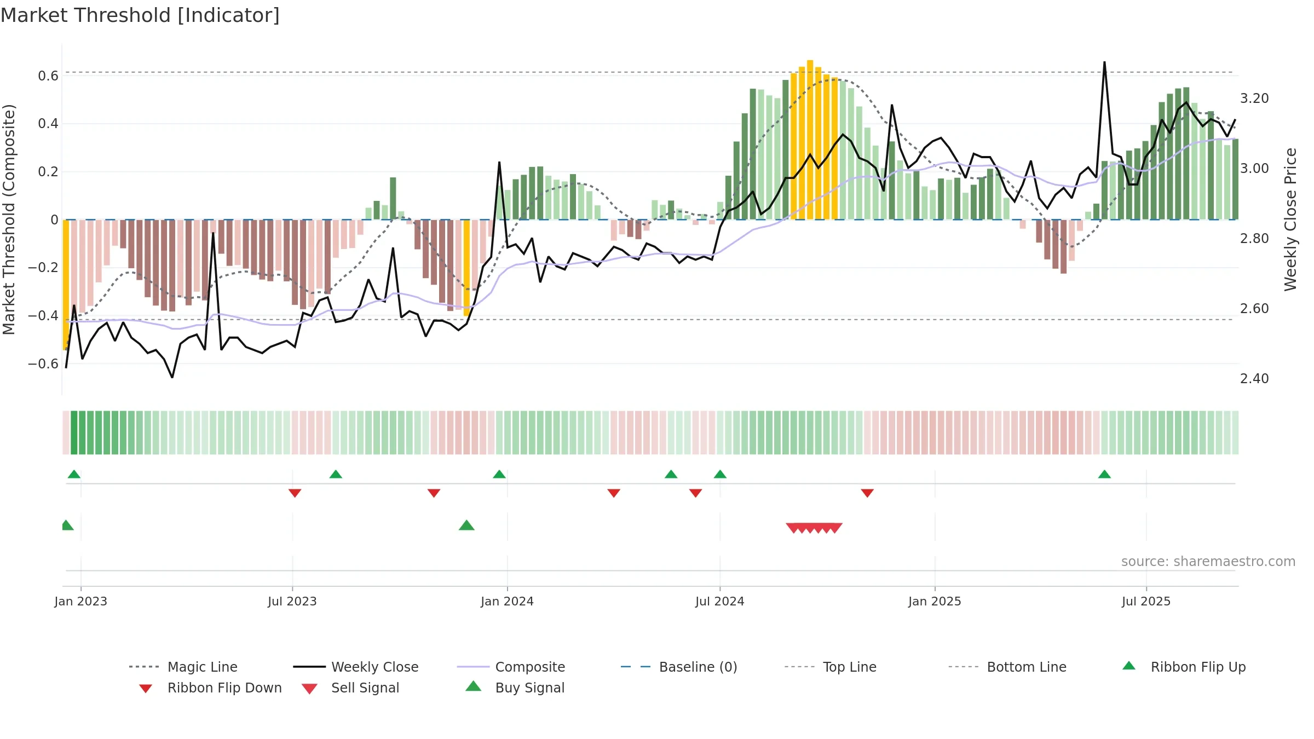Image resolution: width=1314 pixels, height=739 pixels.
Task: Click the red flip-down triangle at Jul 2023
Action: tap(295, 493)
